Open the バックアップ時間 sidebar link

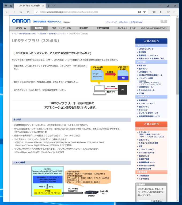[146, 78]
